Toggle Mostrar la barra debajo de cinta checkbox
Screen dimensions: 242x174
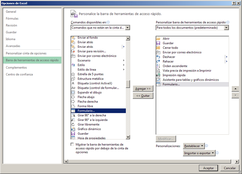[72, 144]
